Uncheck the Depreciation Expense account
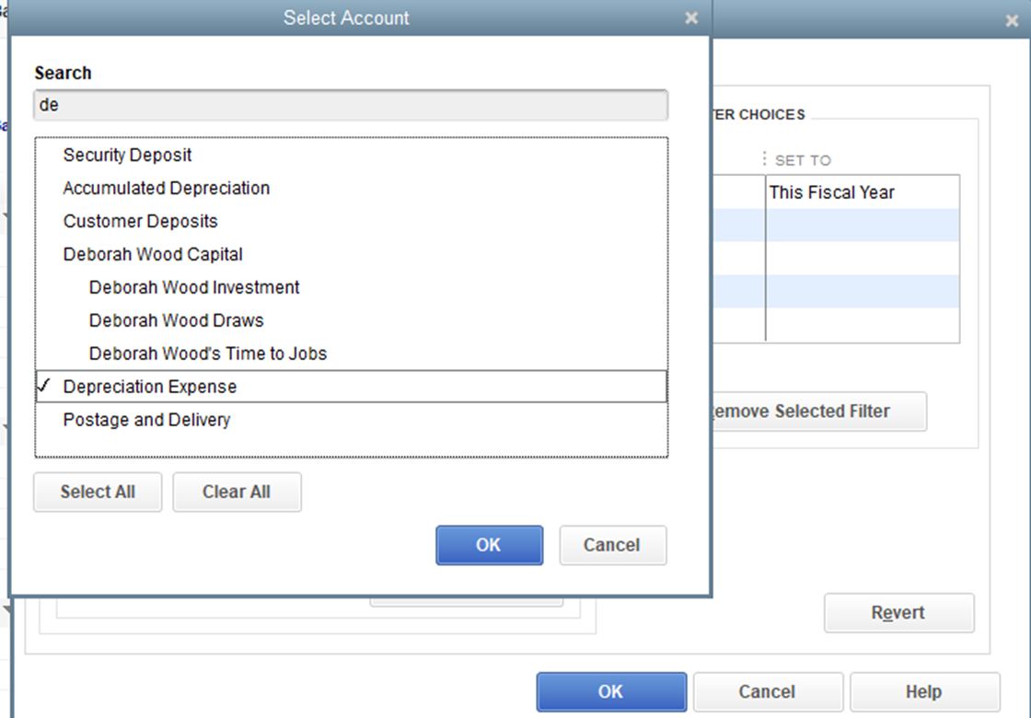Image resolution: width=1031 pixels, height=718 pixels. (150, 388)
